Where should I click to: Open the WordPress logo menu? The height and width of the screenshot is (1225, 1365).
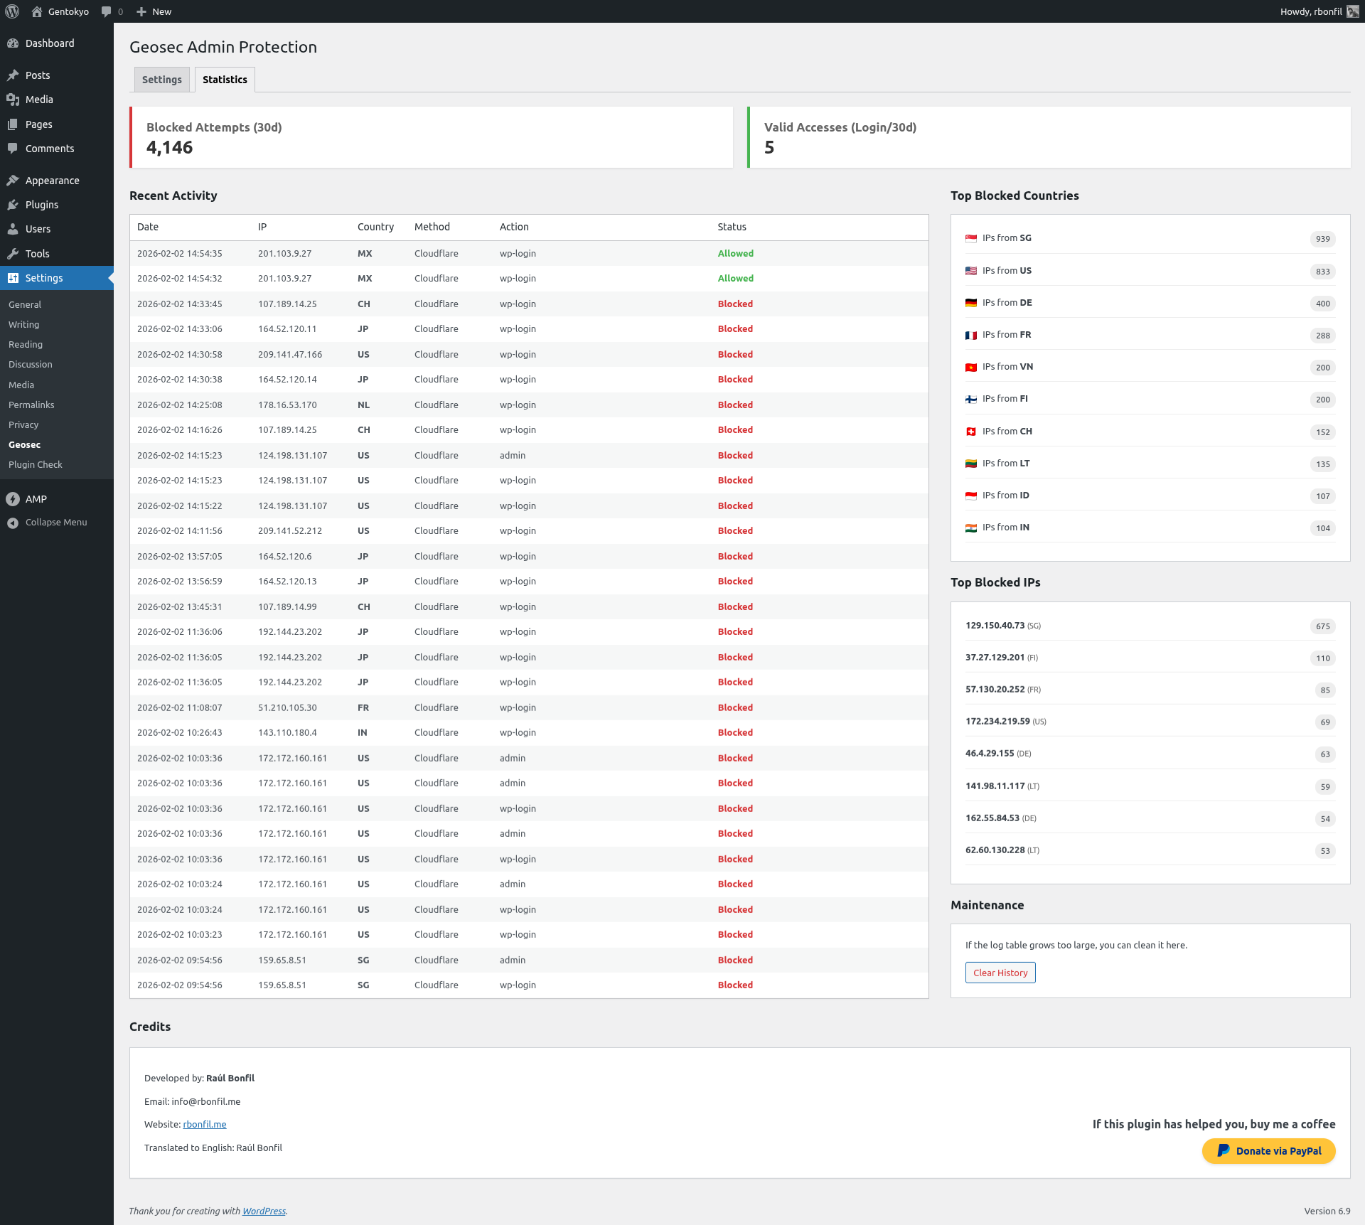click(11, 11)
